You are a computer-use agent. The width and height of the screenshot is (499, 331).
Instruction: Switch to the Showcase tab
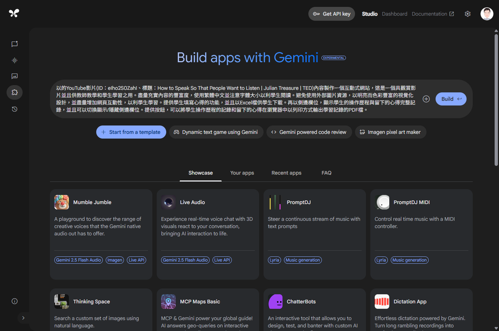[200, 173]
